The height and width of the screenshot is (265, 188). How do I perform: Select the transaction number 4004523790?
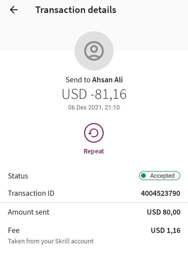click(x=161, y=193)
